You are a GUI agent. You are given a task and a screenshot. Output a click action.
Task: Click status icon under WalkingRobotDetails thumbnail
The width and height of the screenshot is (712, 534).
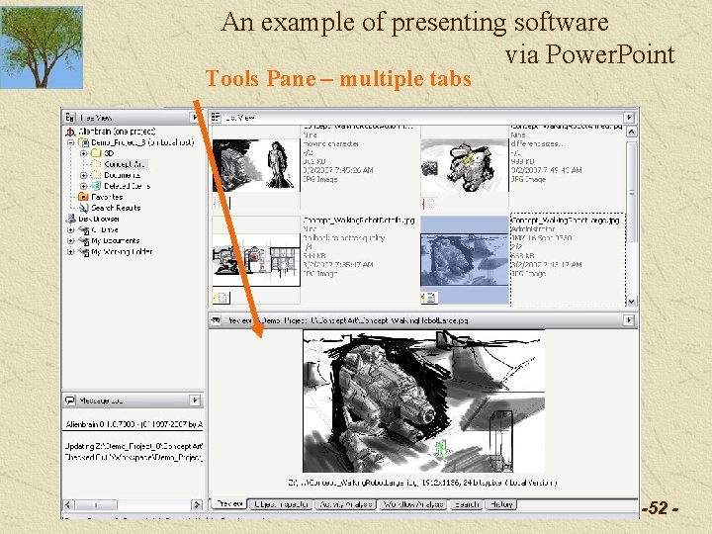coord(222,298)
